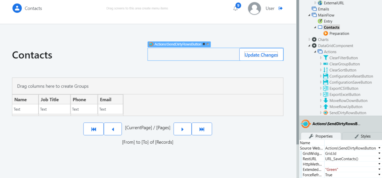The width and height of the screenshot is (382, 178).
Task: Click the DataGridComponent module icon
Action: (x=314, y=45)
